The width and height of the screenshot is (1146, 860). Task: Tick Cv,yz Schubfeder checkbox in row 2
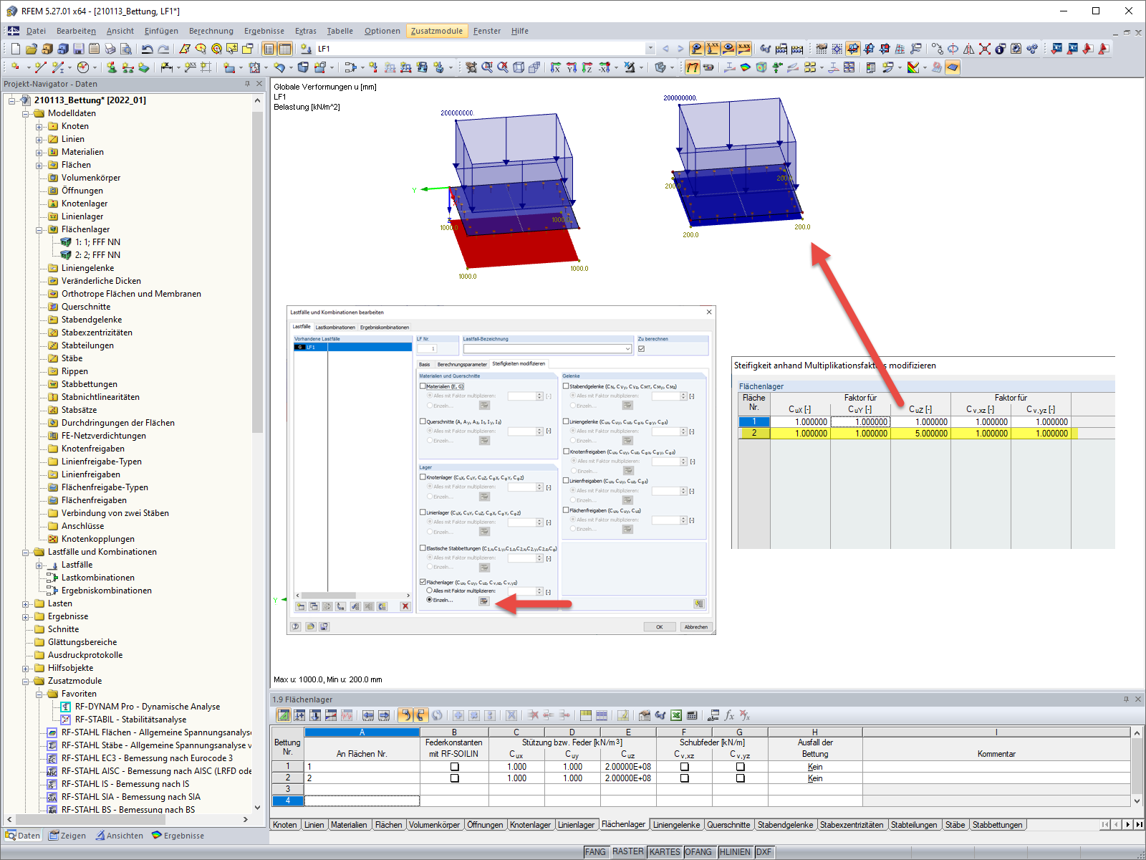tap(740, 778)
